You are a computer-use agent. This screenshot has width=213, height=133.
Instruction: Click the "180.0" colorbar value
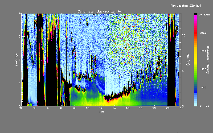pos(203,51)
